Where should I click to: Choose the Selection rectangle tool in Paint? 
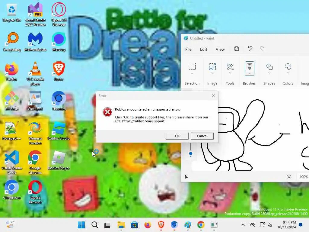192,66
